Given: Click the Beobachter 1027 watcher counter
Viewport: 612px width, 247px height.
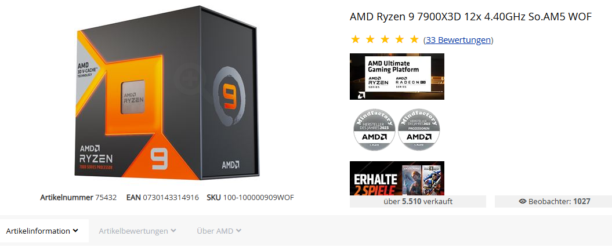Looking at the screenshot, I should [553, 201].
